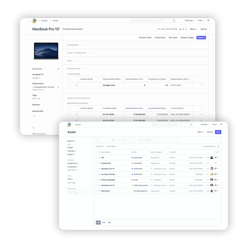This screenshot has height=244, width=244.
Task: Tick Depreciation Schedules table header checkbox
Action: tap(70, 108)
